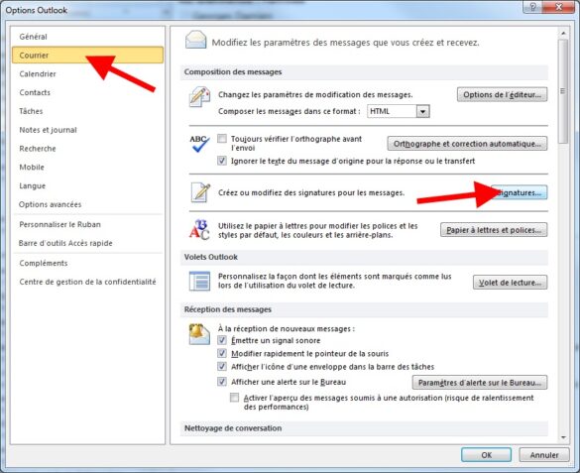Go to Tâches settings

[x=87, y=111]
